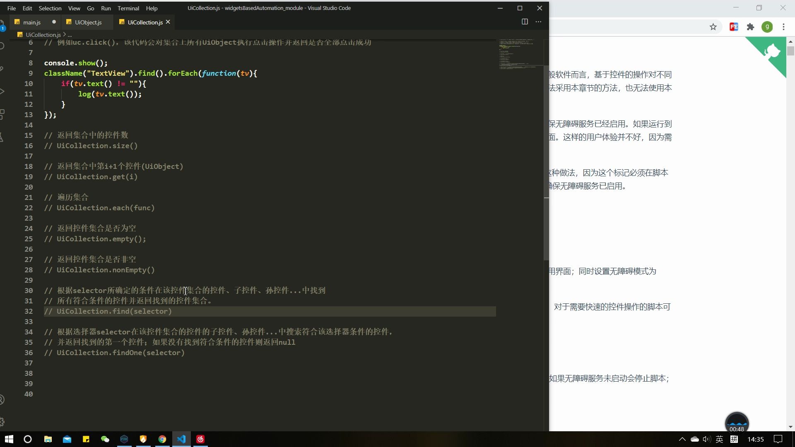Expand hidden icons in the system tray
Viewport: 795px width, 447px height.
click(682, 439)
